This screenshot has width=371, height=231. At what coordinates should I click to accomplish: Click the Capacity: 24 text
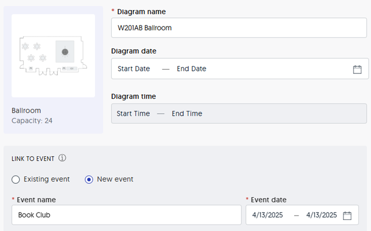pyautogui.click(x=32, y=121)
